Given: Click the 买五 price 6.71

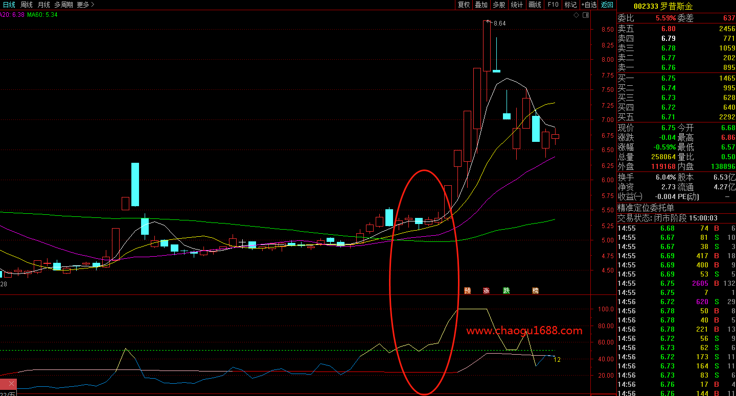Looking at the screenshot, I should tap(668, 117).
